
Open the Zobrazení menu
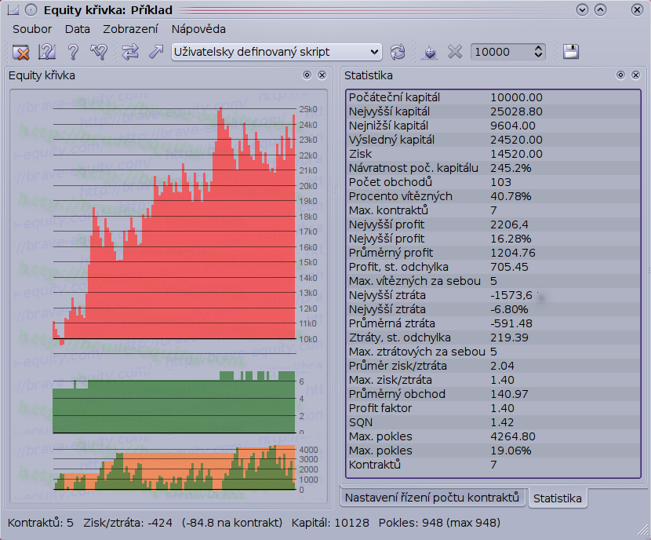130,29
